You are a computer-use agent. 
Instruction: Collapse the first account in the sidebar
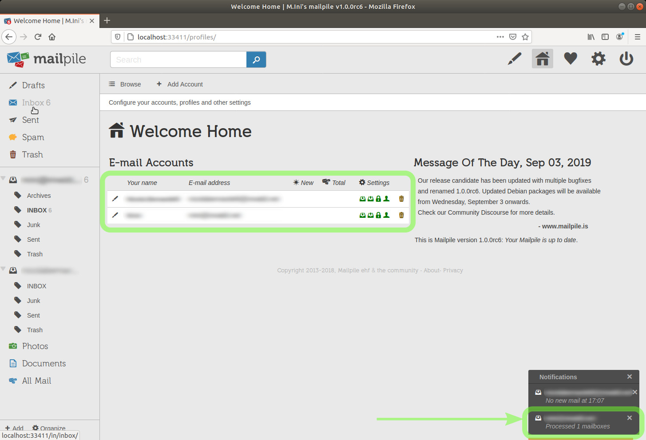pyautogui.click(x=3, y=179)
